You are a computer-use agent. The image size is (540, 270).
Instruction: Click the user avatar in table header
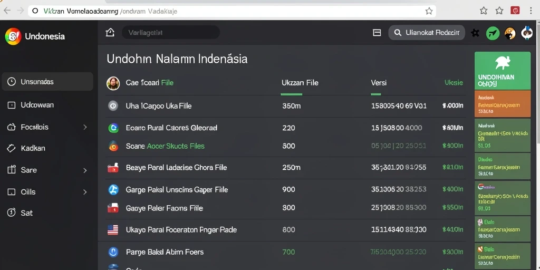pos(113,83)
